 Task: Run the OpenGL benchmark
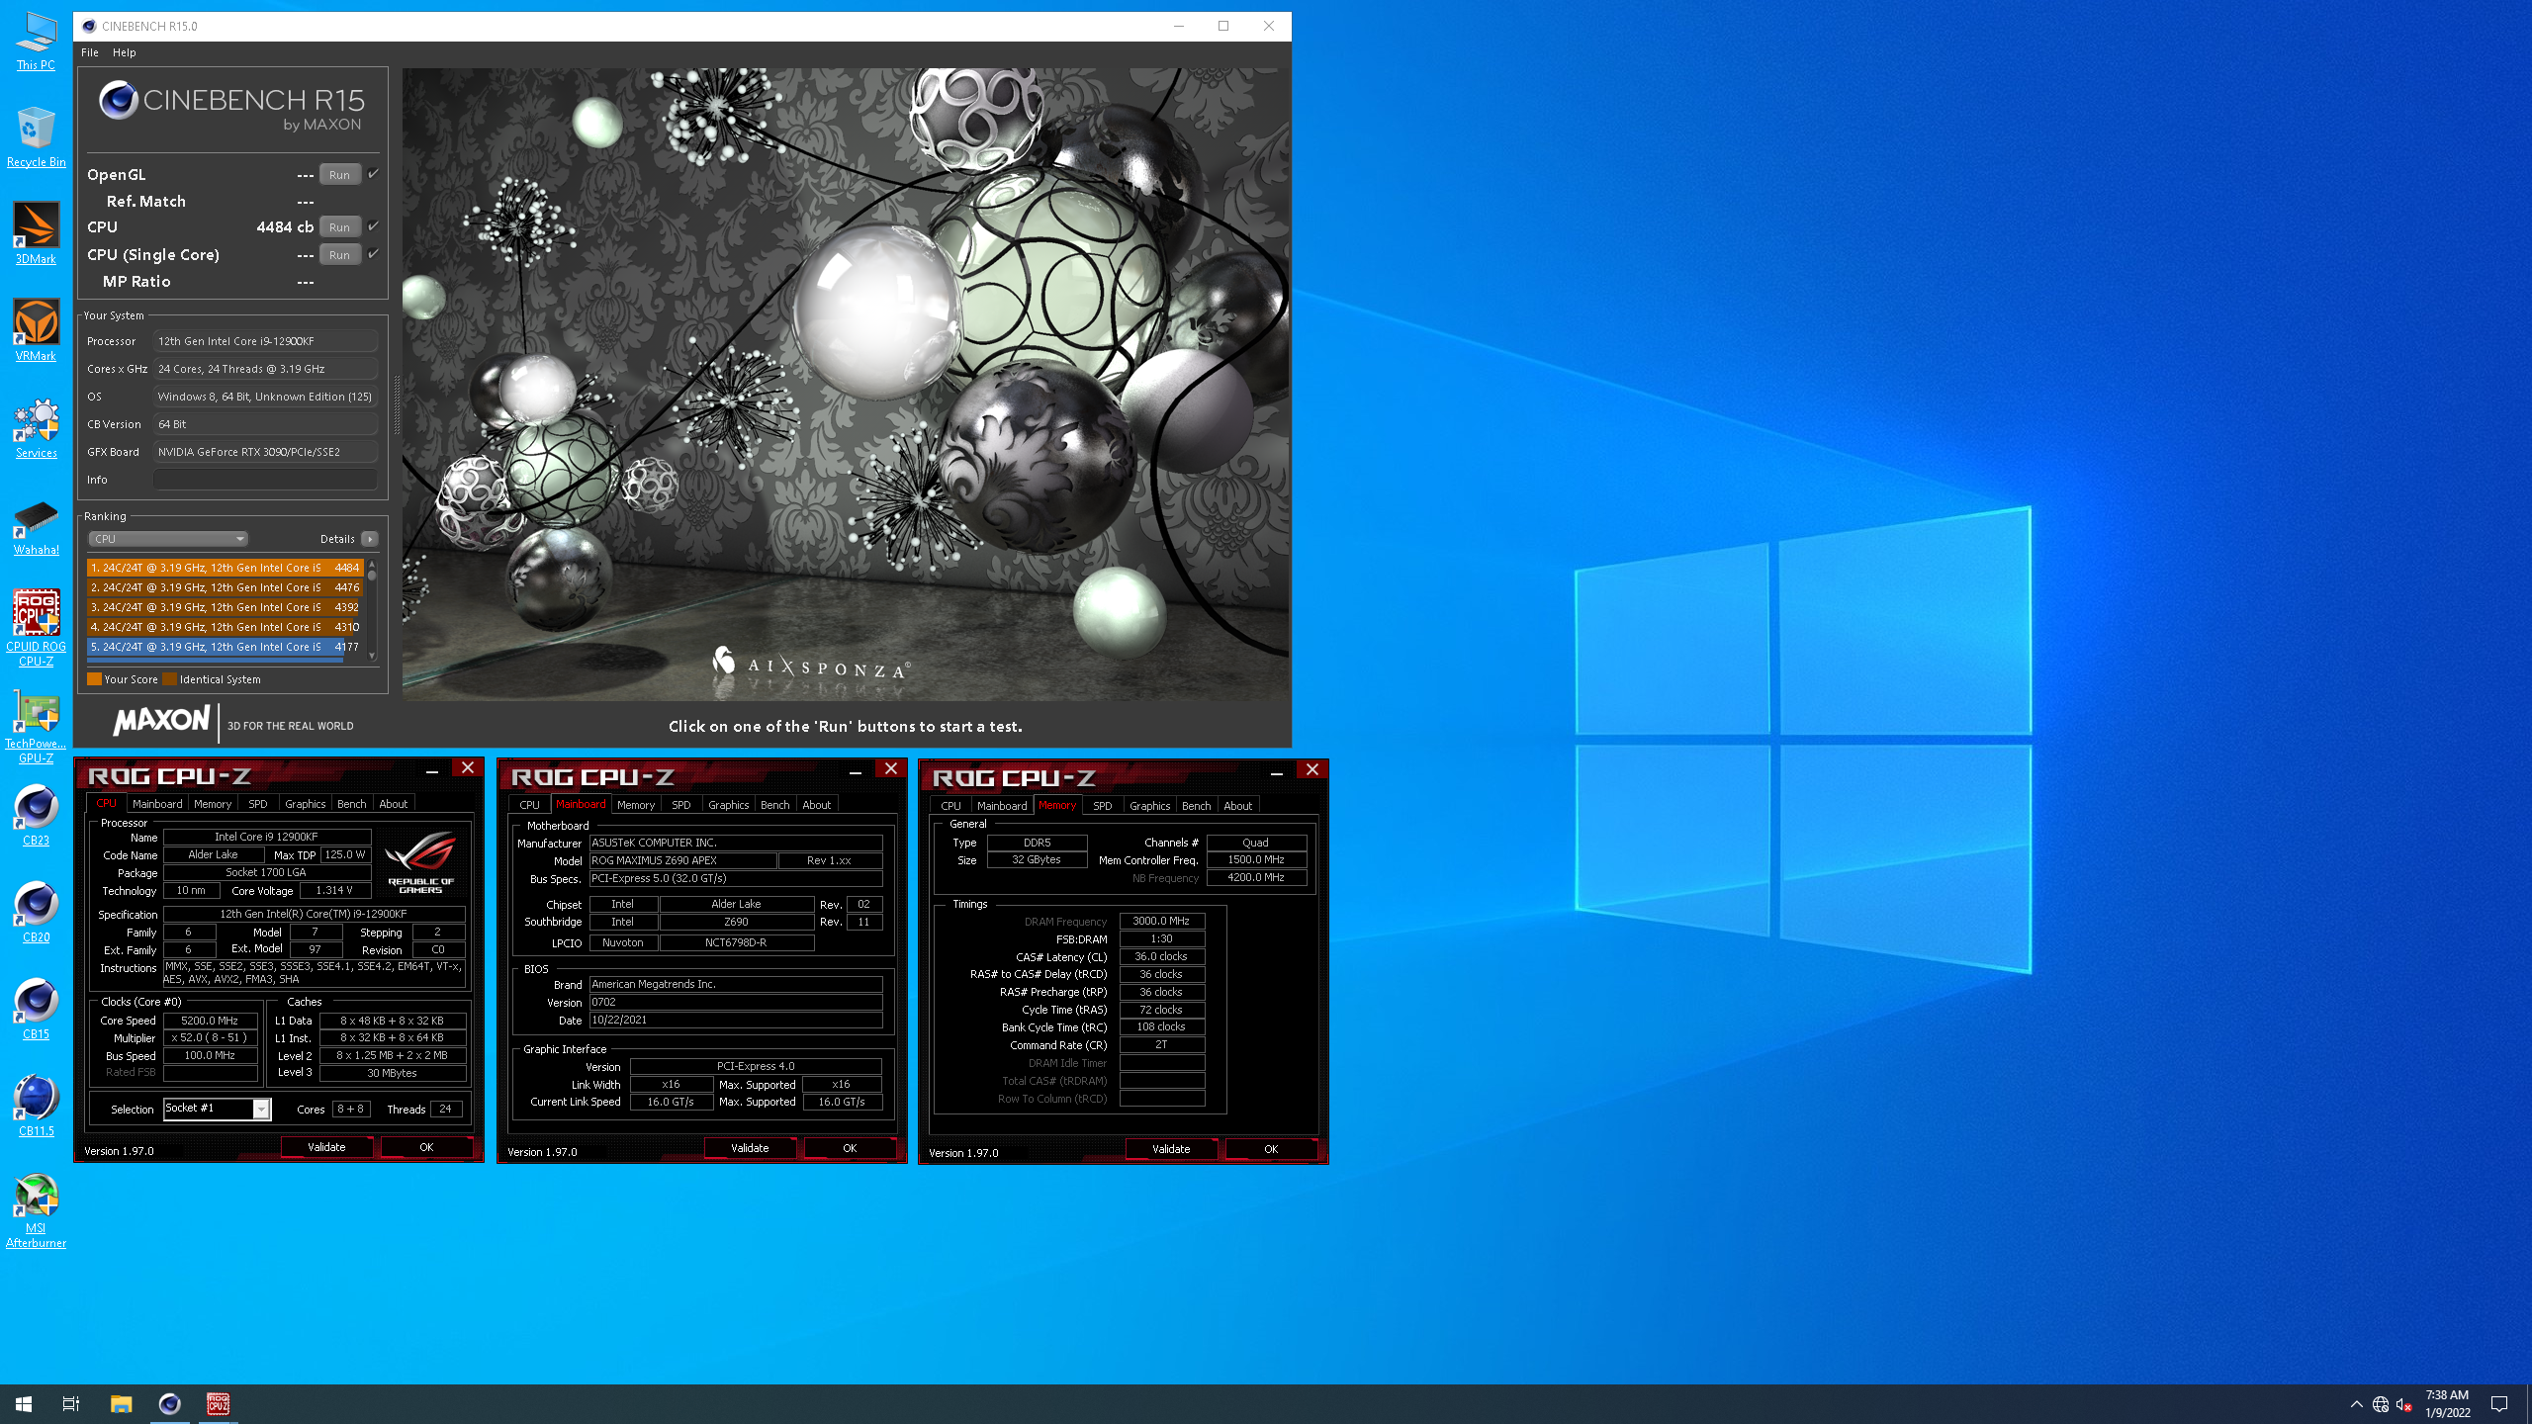coord(339,175)
